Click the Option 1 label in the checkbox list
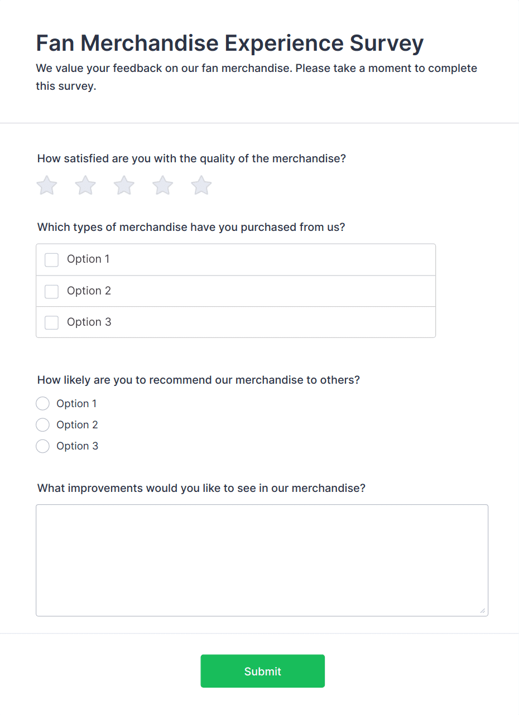The width and height of the screenshot is (519, 715). (88, 259)
